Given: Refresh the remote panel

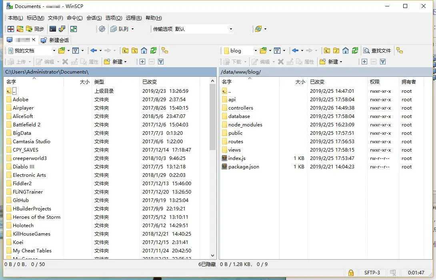Looking at the screenshot, I should [x=355, y=51].
